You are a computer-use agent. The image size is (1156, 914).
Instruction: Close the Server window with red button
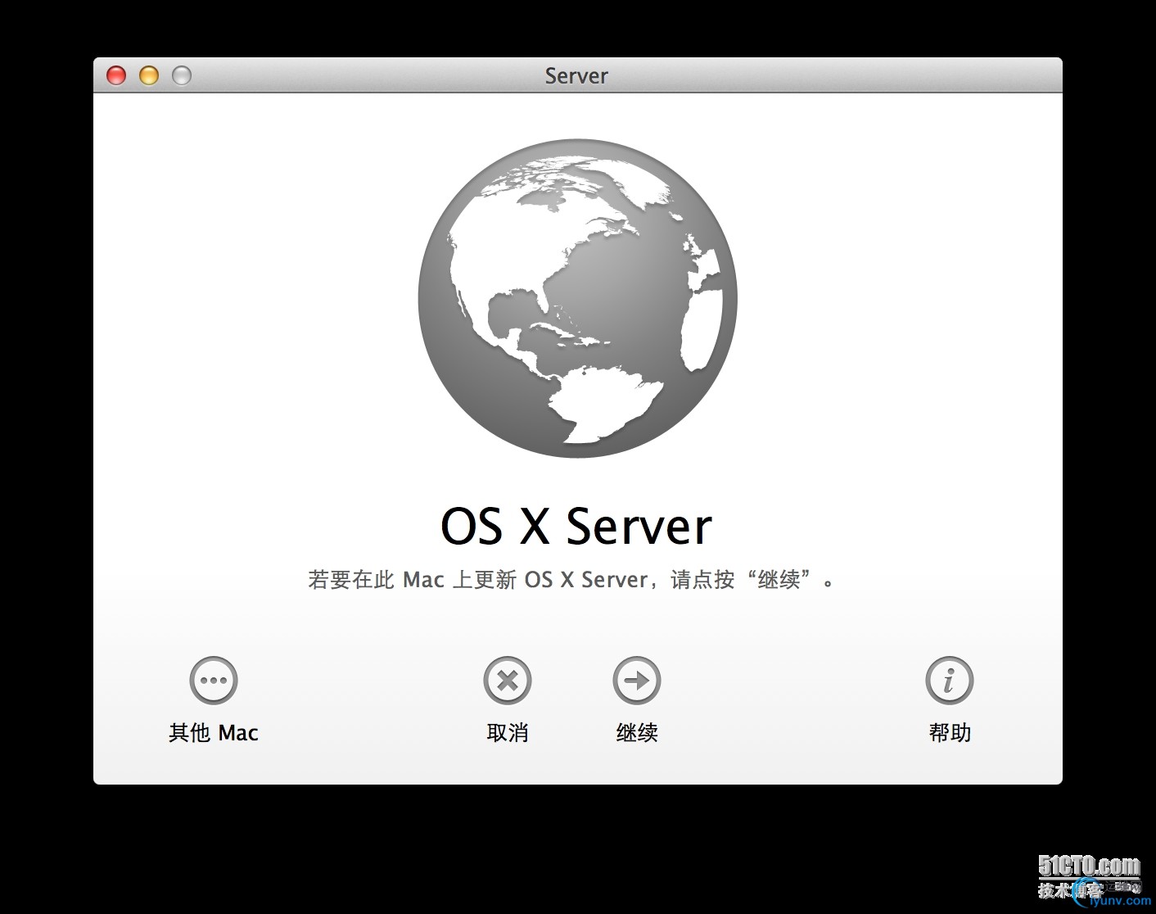tap(116, 75)
